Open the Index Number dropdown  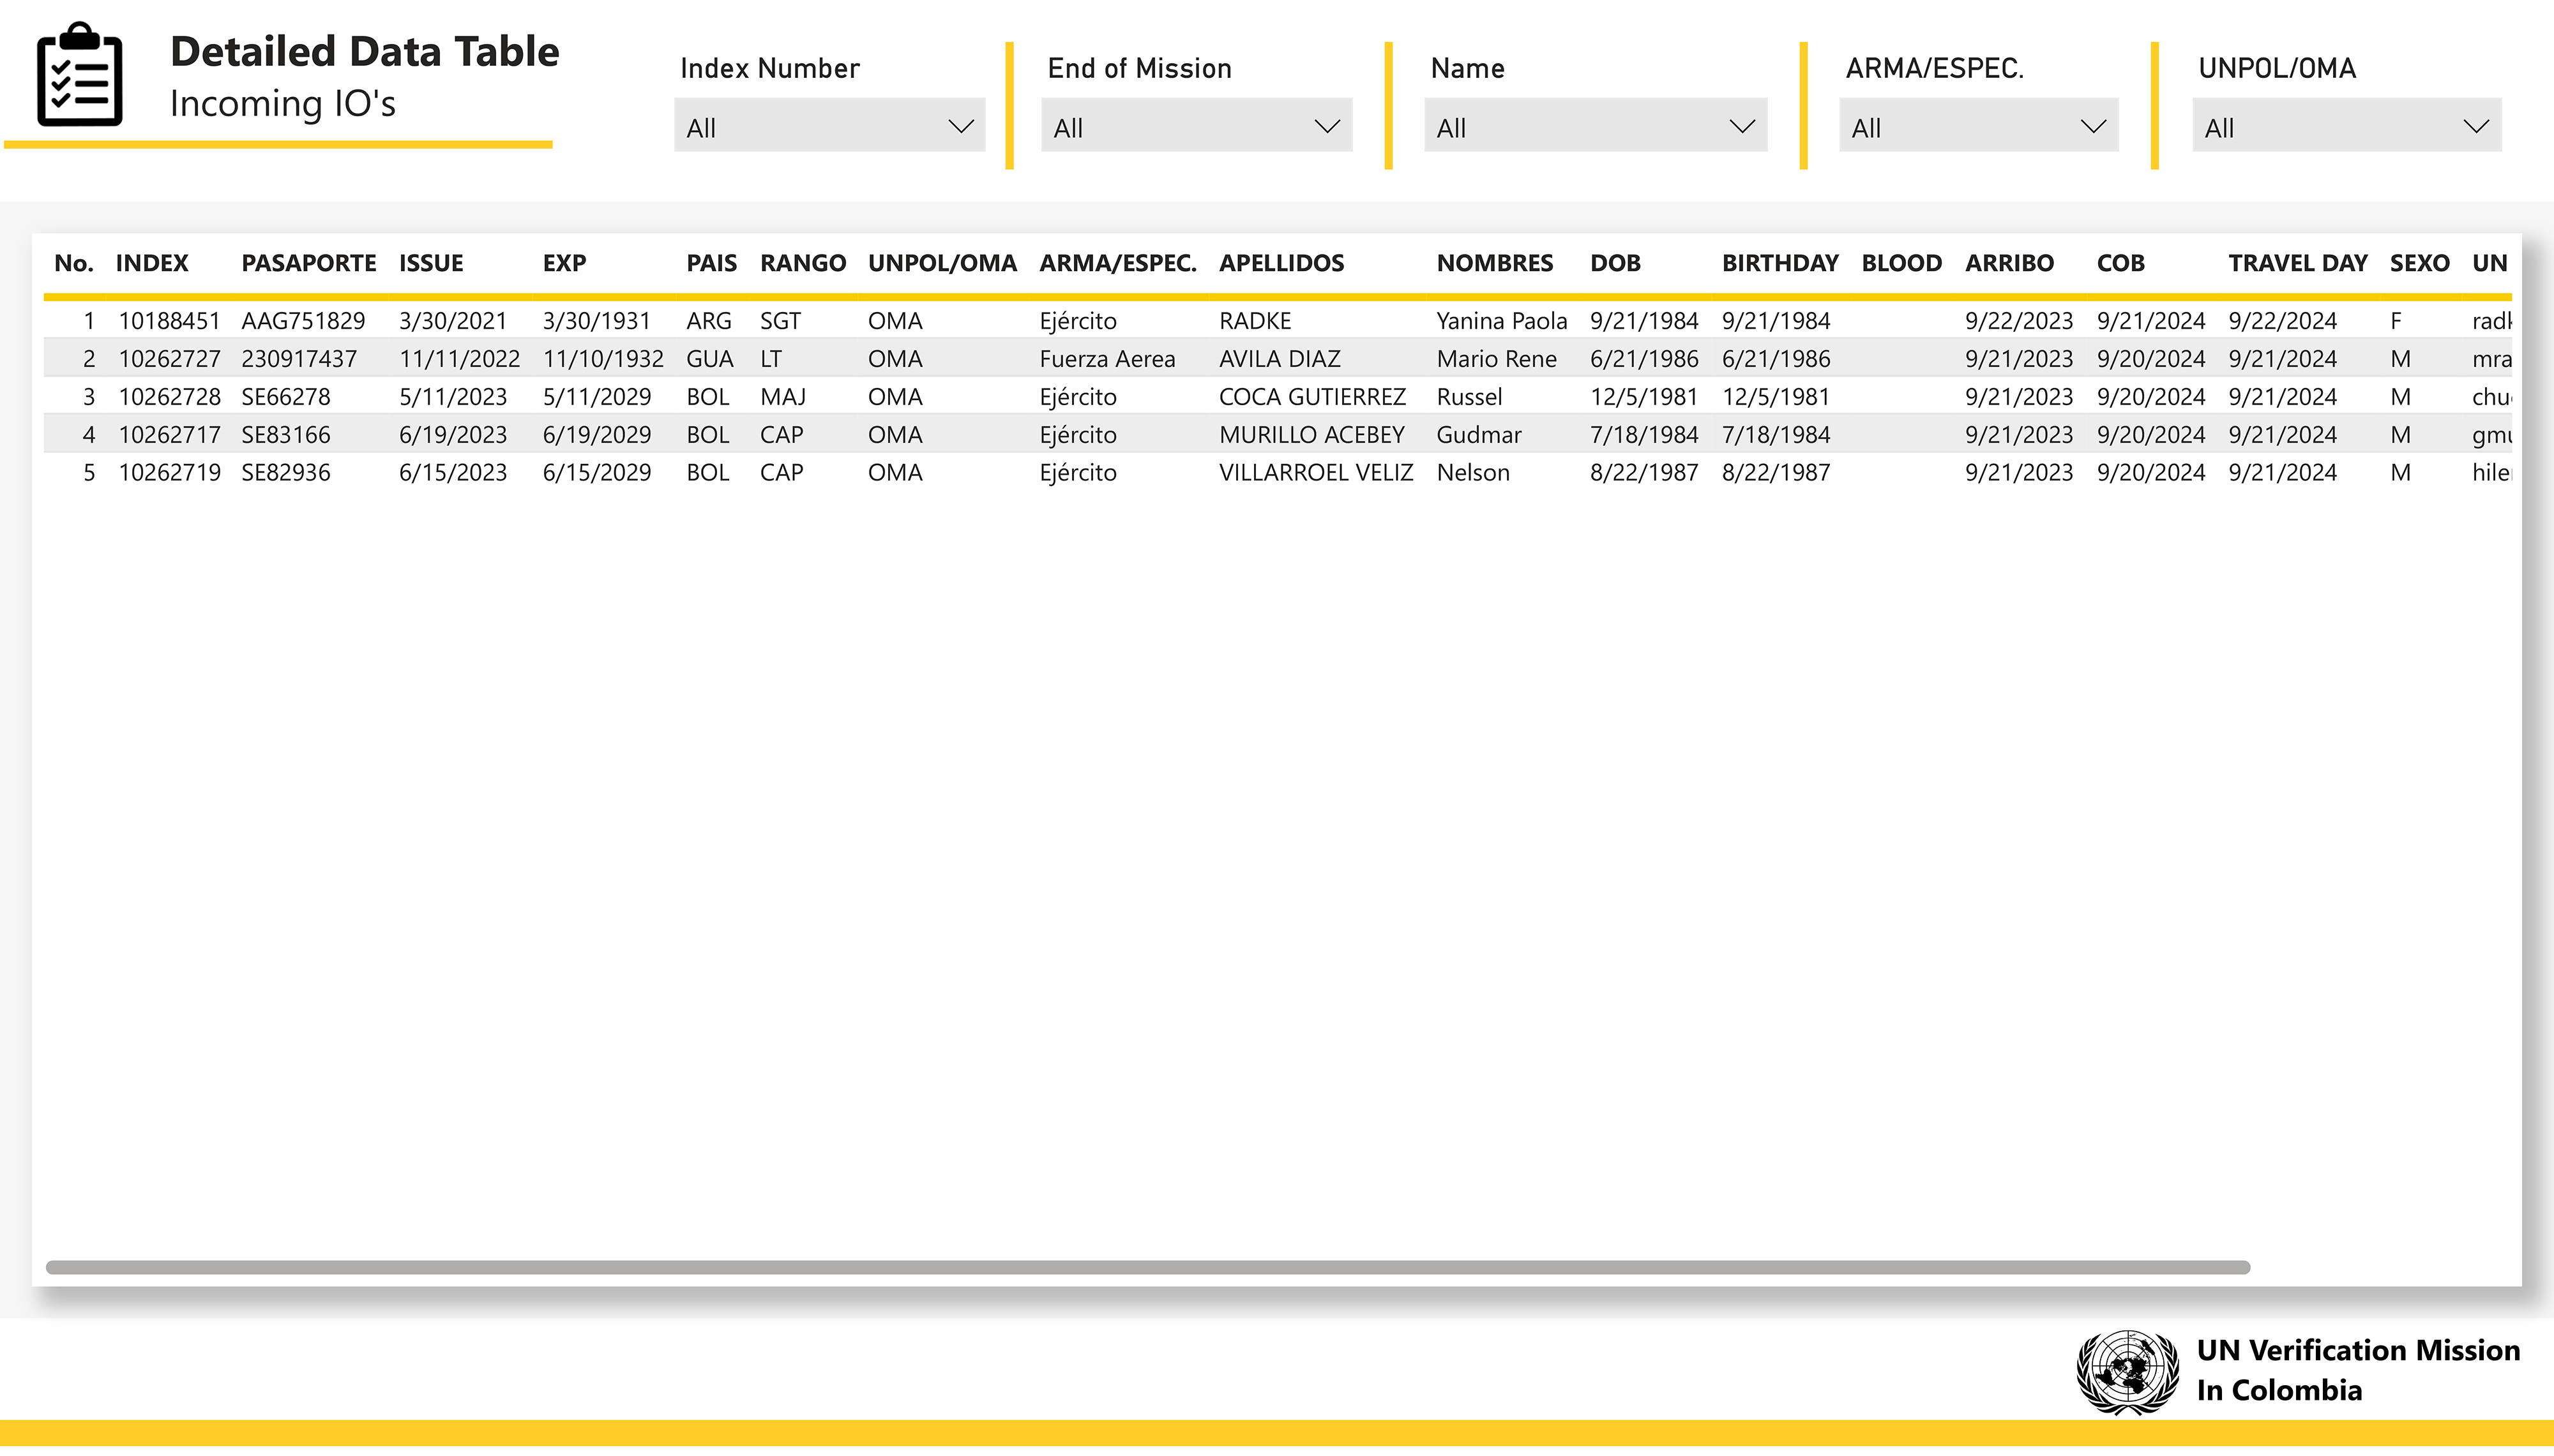pos(829,126)
